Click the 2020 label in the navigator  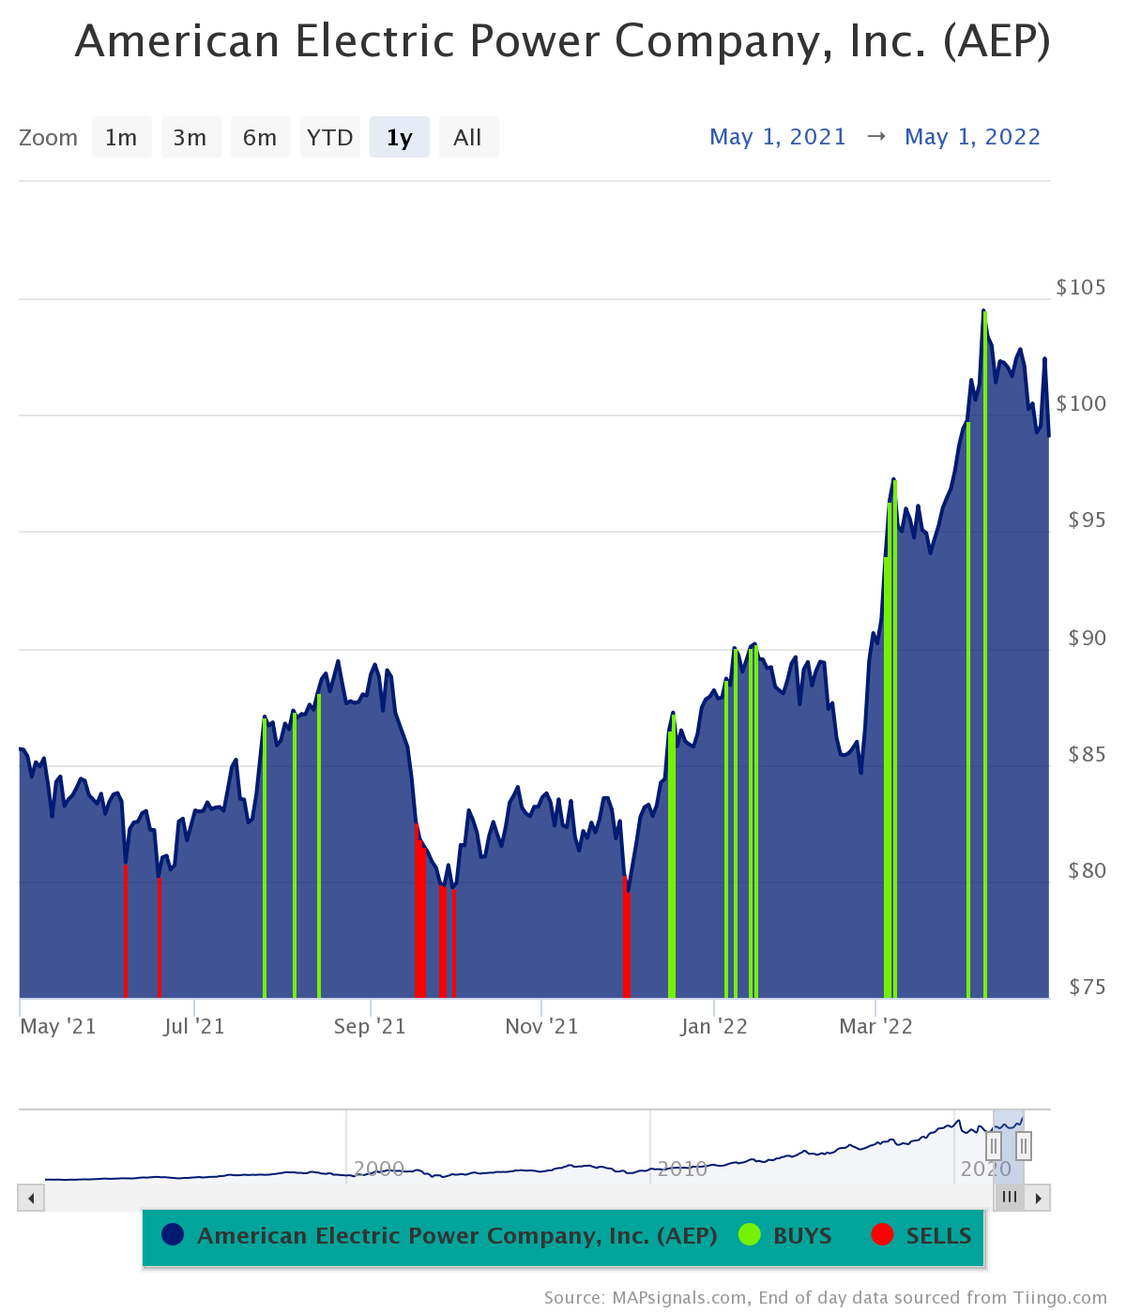(x=986, y=1169)
